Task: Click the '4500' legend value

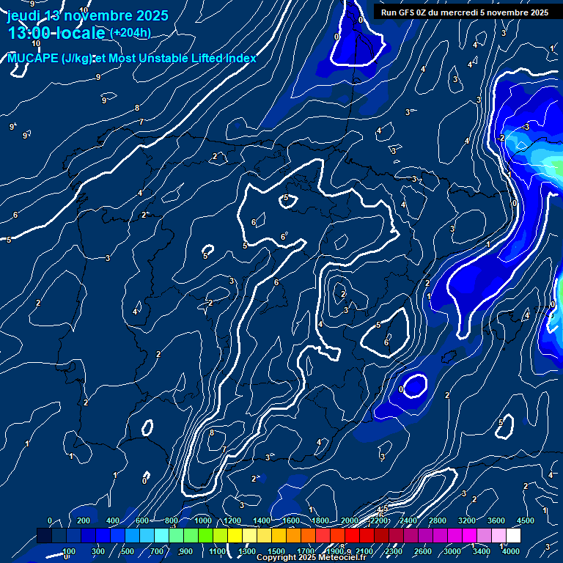Action: [526, 520]
